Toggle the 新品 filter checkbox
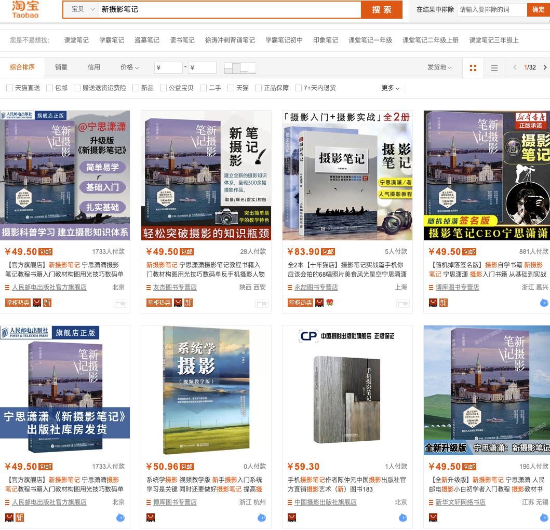Viewport: 550px width, 530px height. [x=136, y=88]
